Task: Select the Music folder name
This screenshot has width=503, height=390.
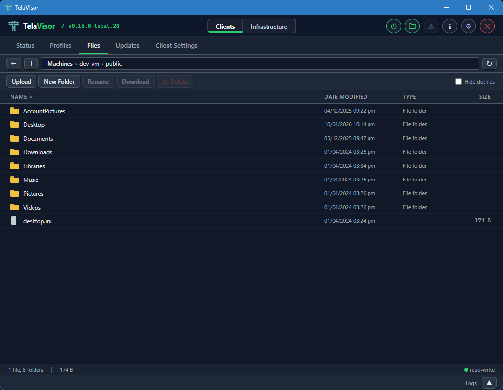Action: click(x=31, y=180)
